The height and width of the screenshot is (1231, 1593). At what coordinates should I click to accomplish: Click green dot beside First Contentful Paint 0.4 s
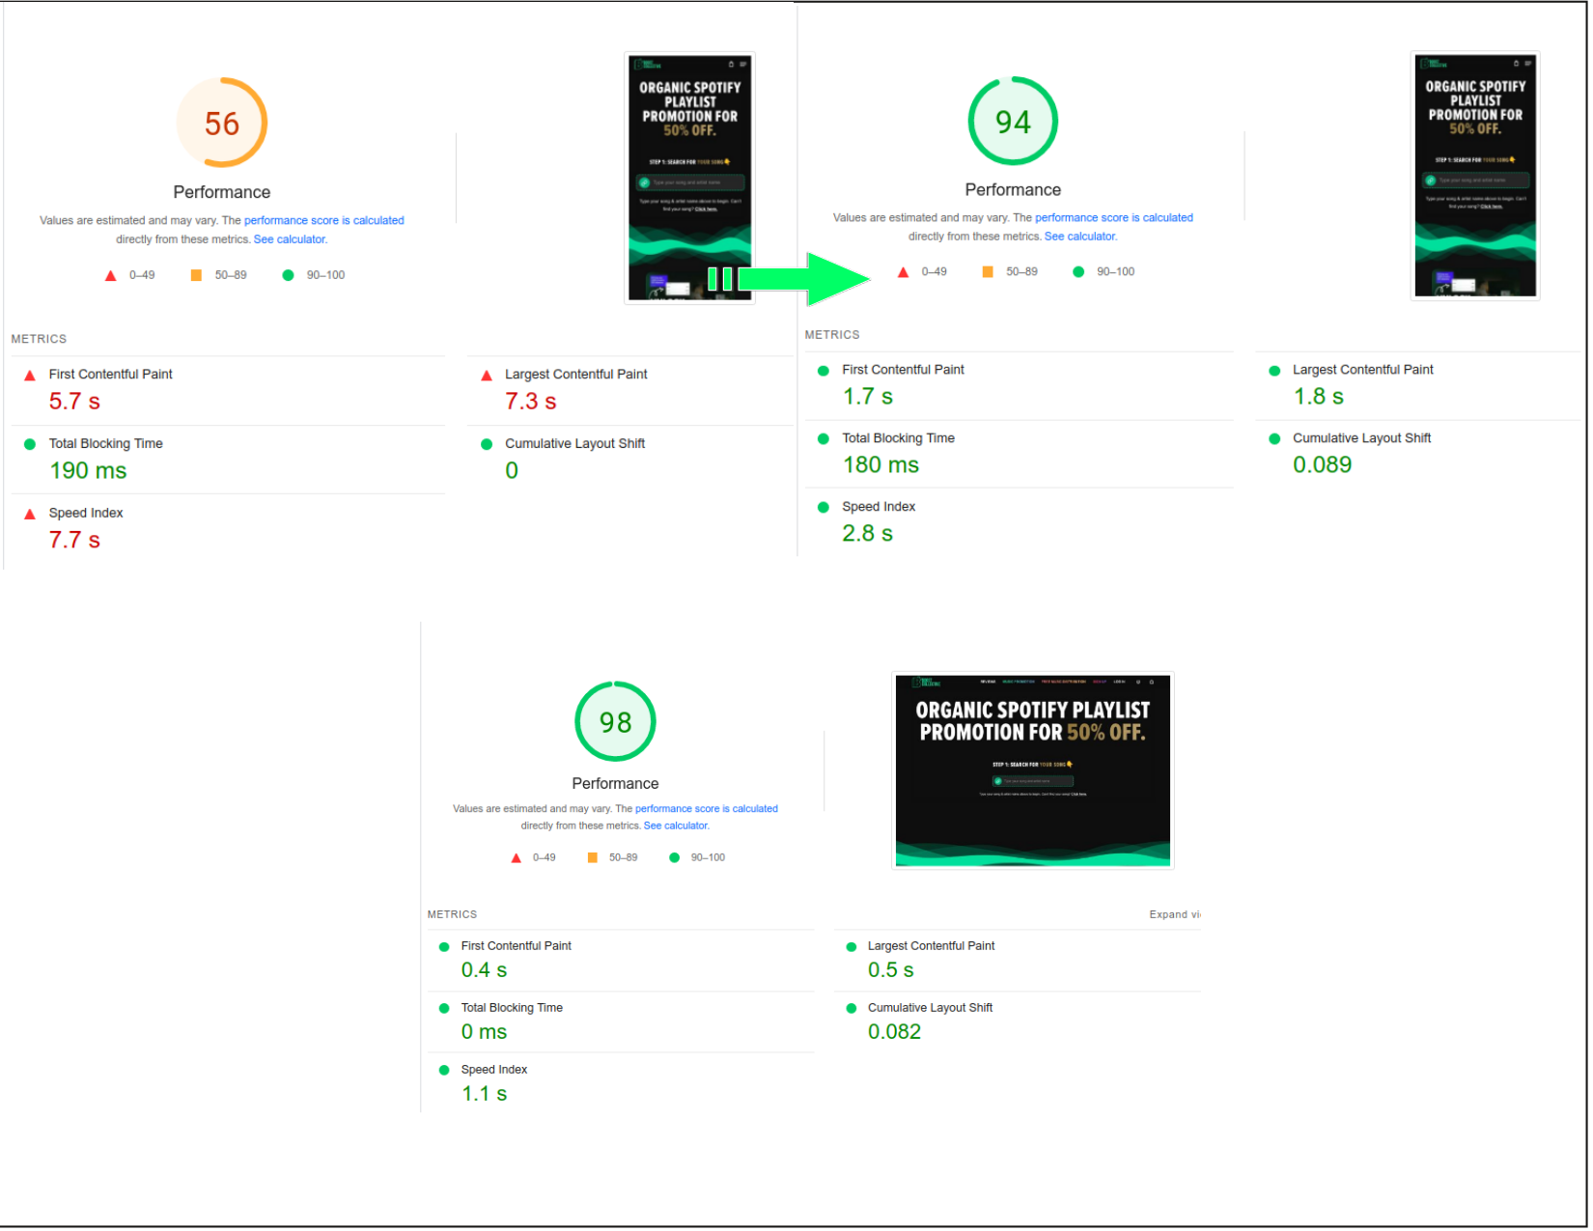tap(444, 946)
